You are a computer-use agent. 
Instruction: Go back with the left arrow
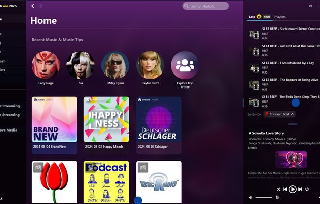(x=33, y=6)
